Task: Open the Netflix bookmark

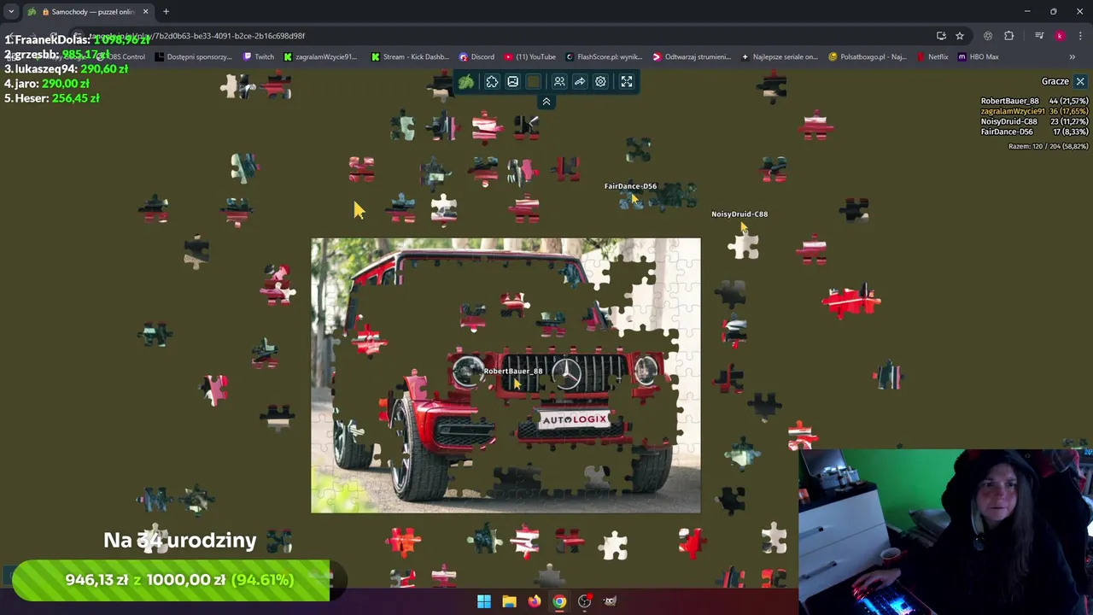Action: tap(932, 57)
